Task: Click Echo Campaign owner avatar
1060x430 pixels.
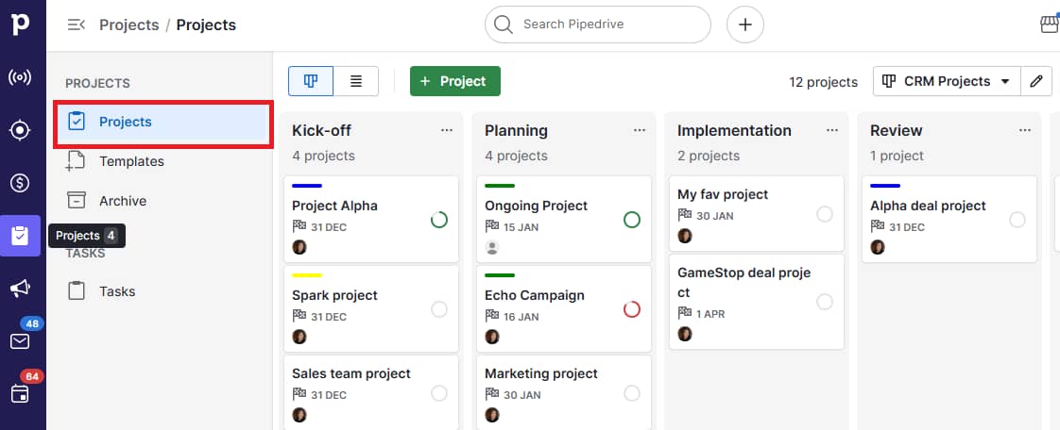Action: pos(492,336)
